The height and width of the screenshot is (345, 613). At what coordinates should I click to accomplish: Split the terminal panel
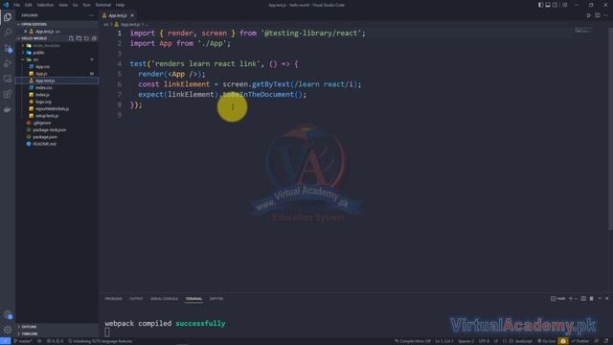(x=583, y=298)
